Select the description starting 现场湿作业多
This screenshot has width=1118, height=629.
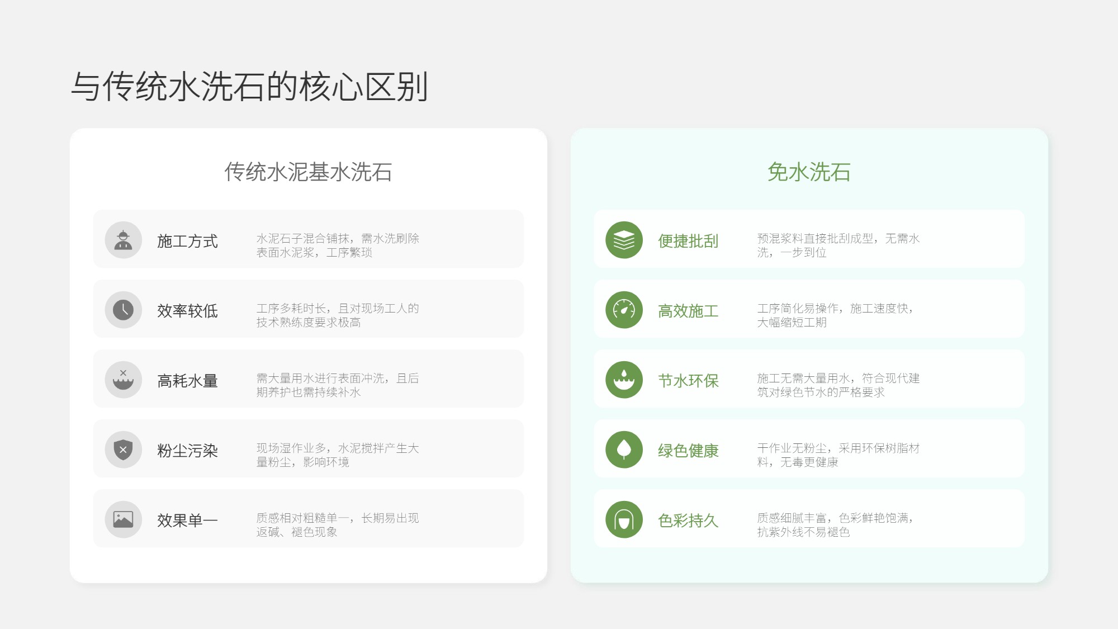click(338, 455)
